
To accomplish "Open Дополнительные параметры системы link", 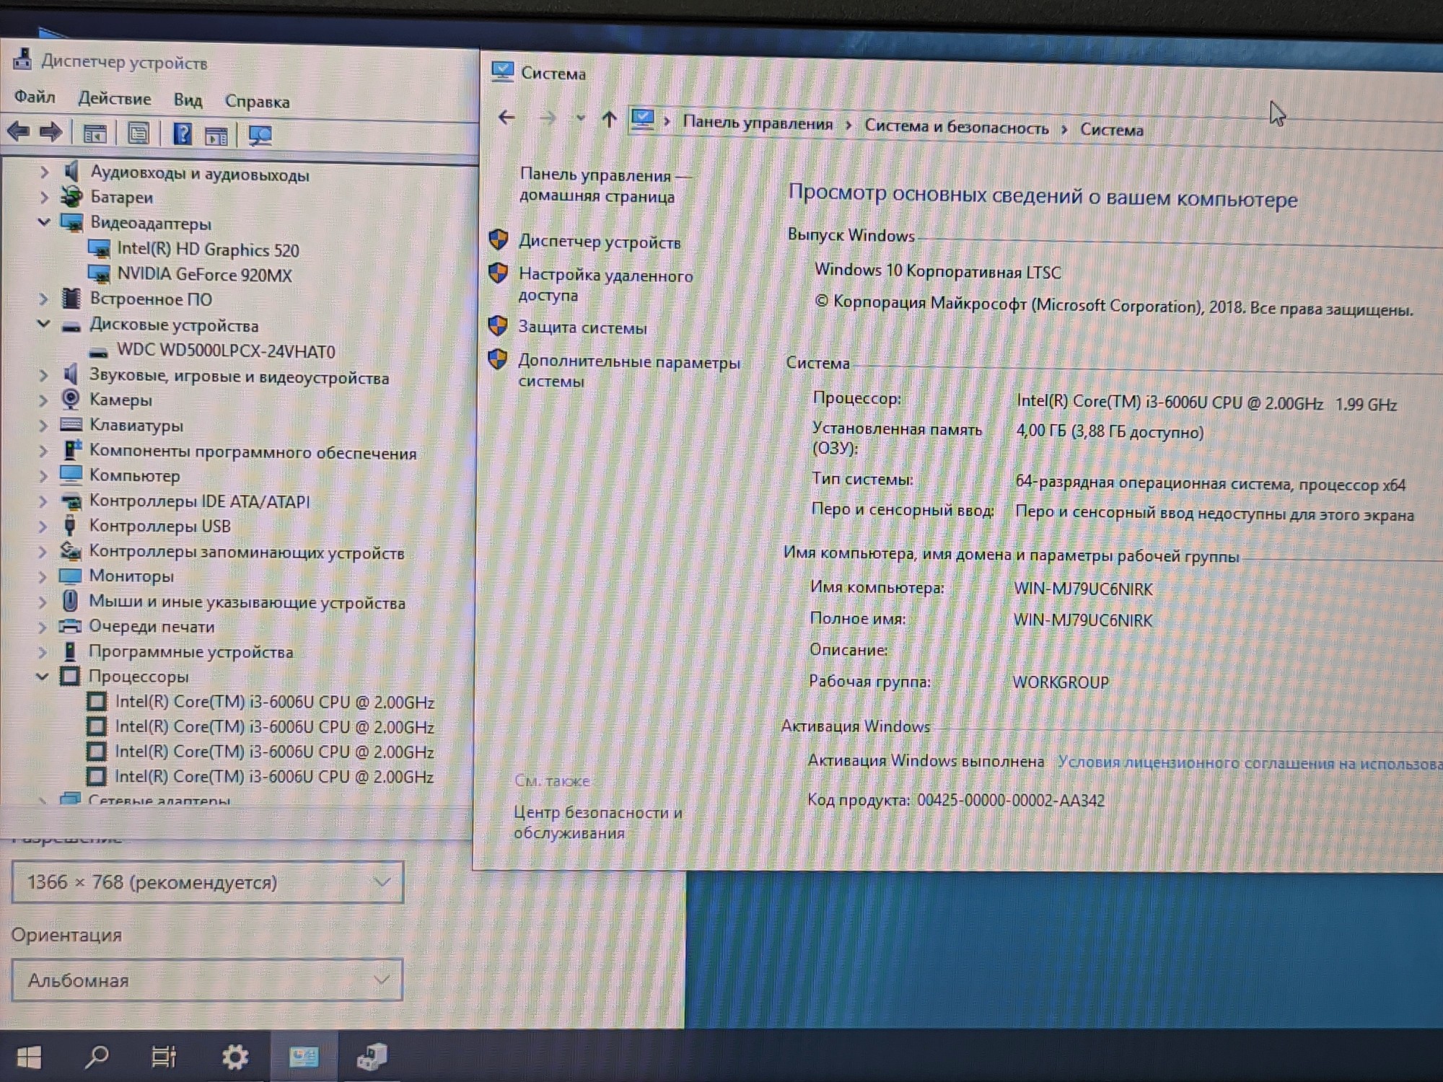I will 629,371.
